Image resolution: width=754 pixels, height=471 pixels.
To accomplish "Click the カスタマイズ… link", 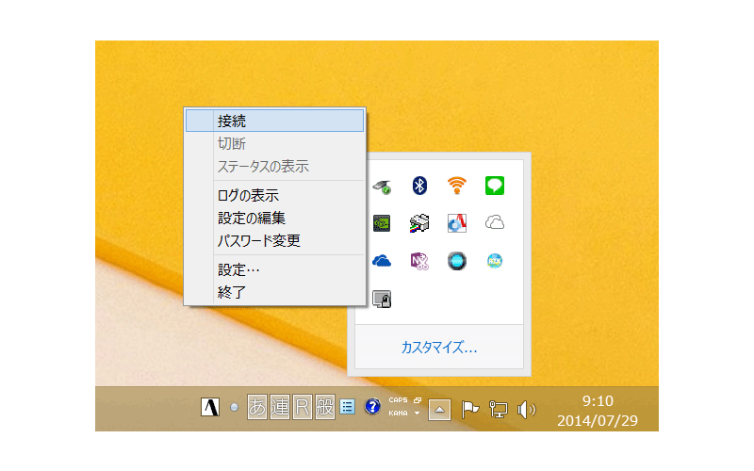I will [x=438, y=347].
